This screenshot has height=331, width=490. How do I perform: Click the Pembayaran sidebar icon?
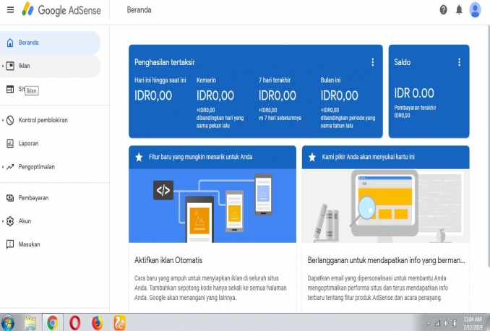[x=10, y=197]
